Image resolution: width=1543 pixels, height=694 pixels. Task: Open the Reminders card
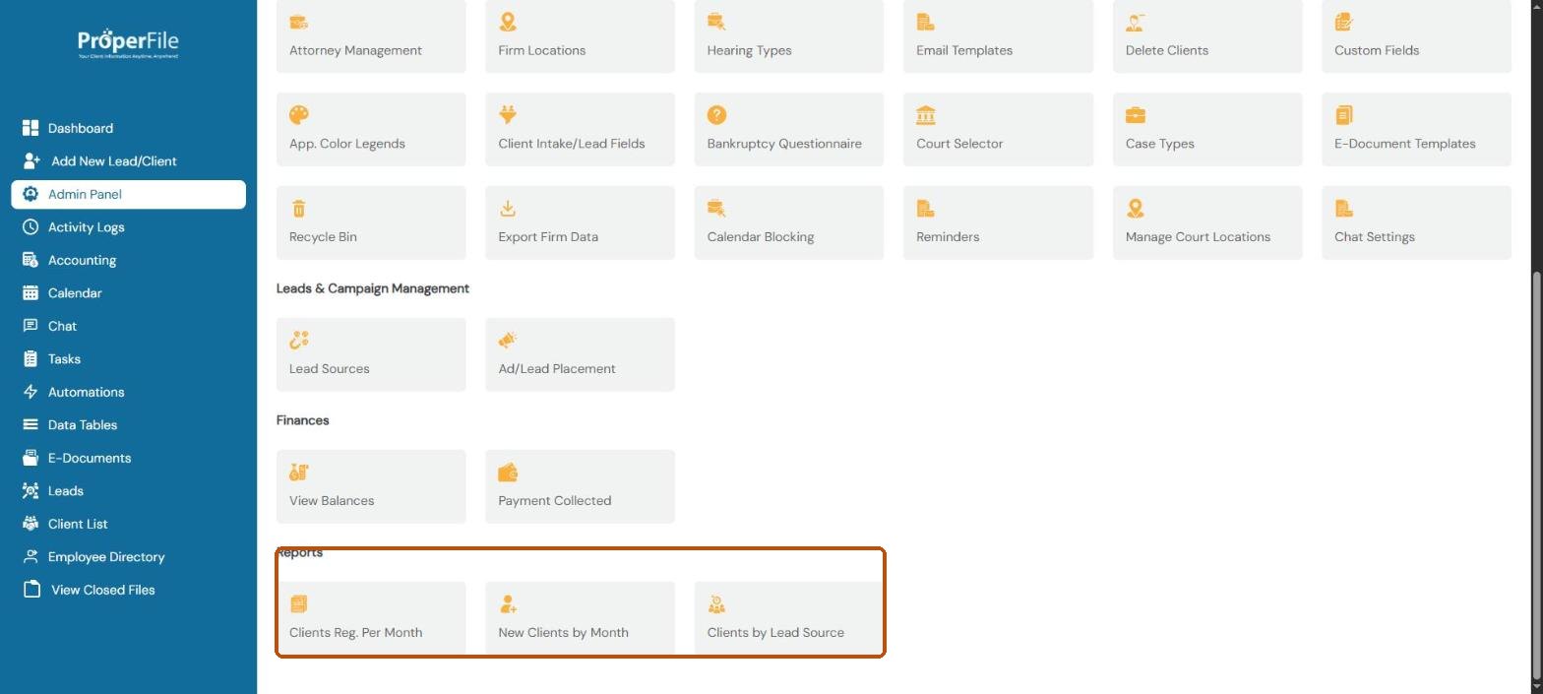998,222
